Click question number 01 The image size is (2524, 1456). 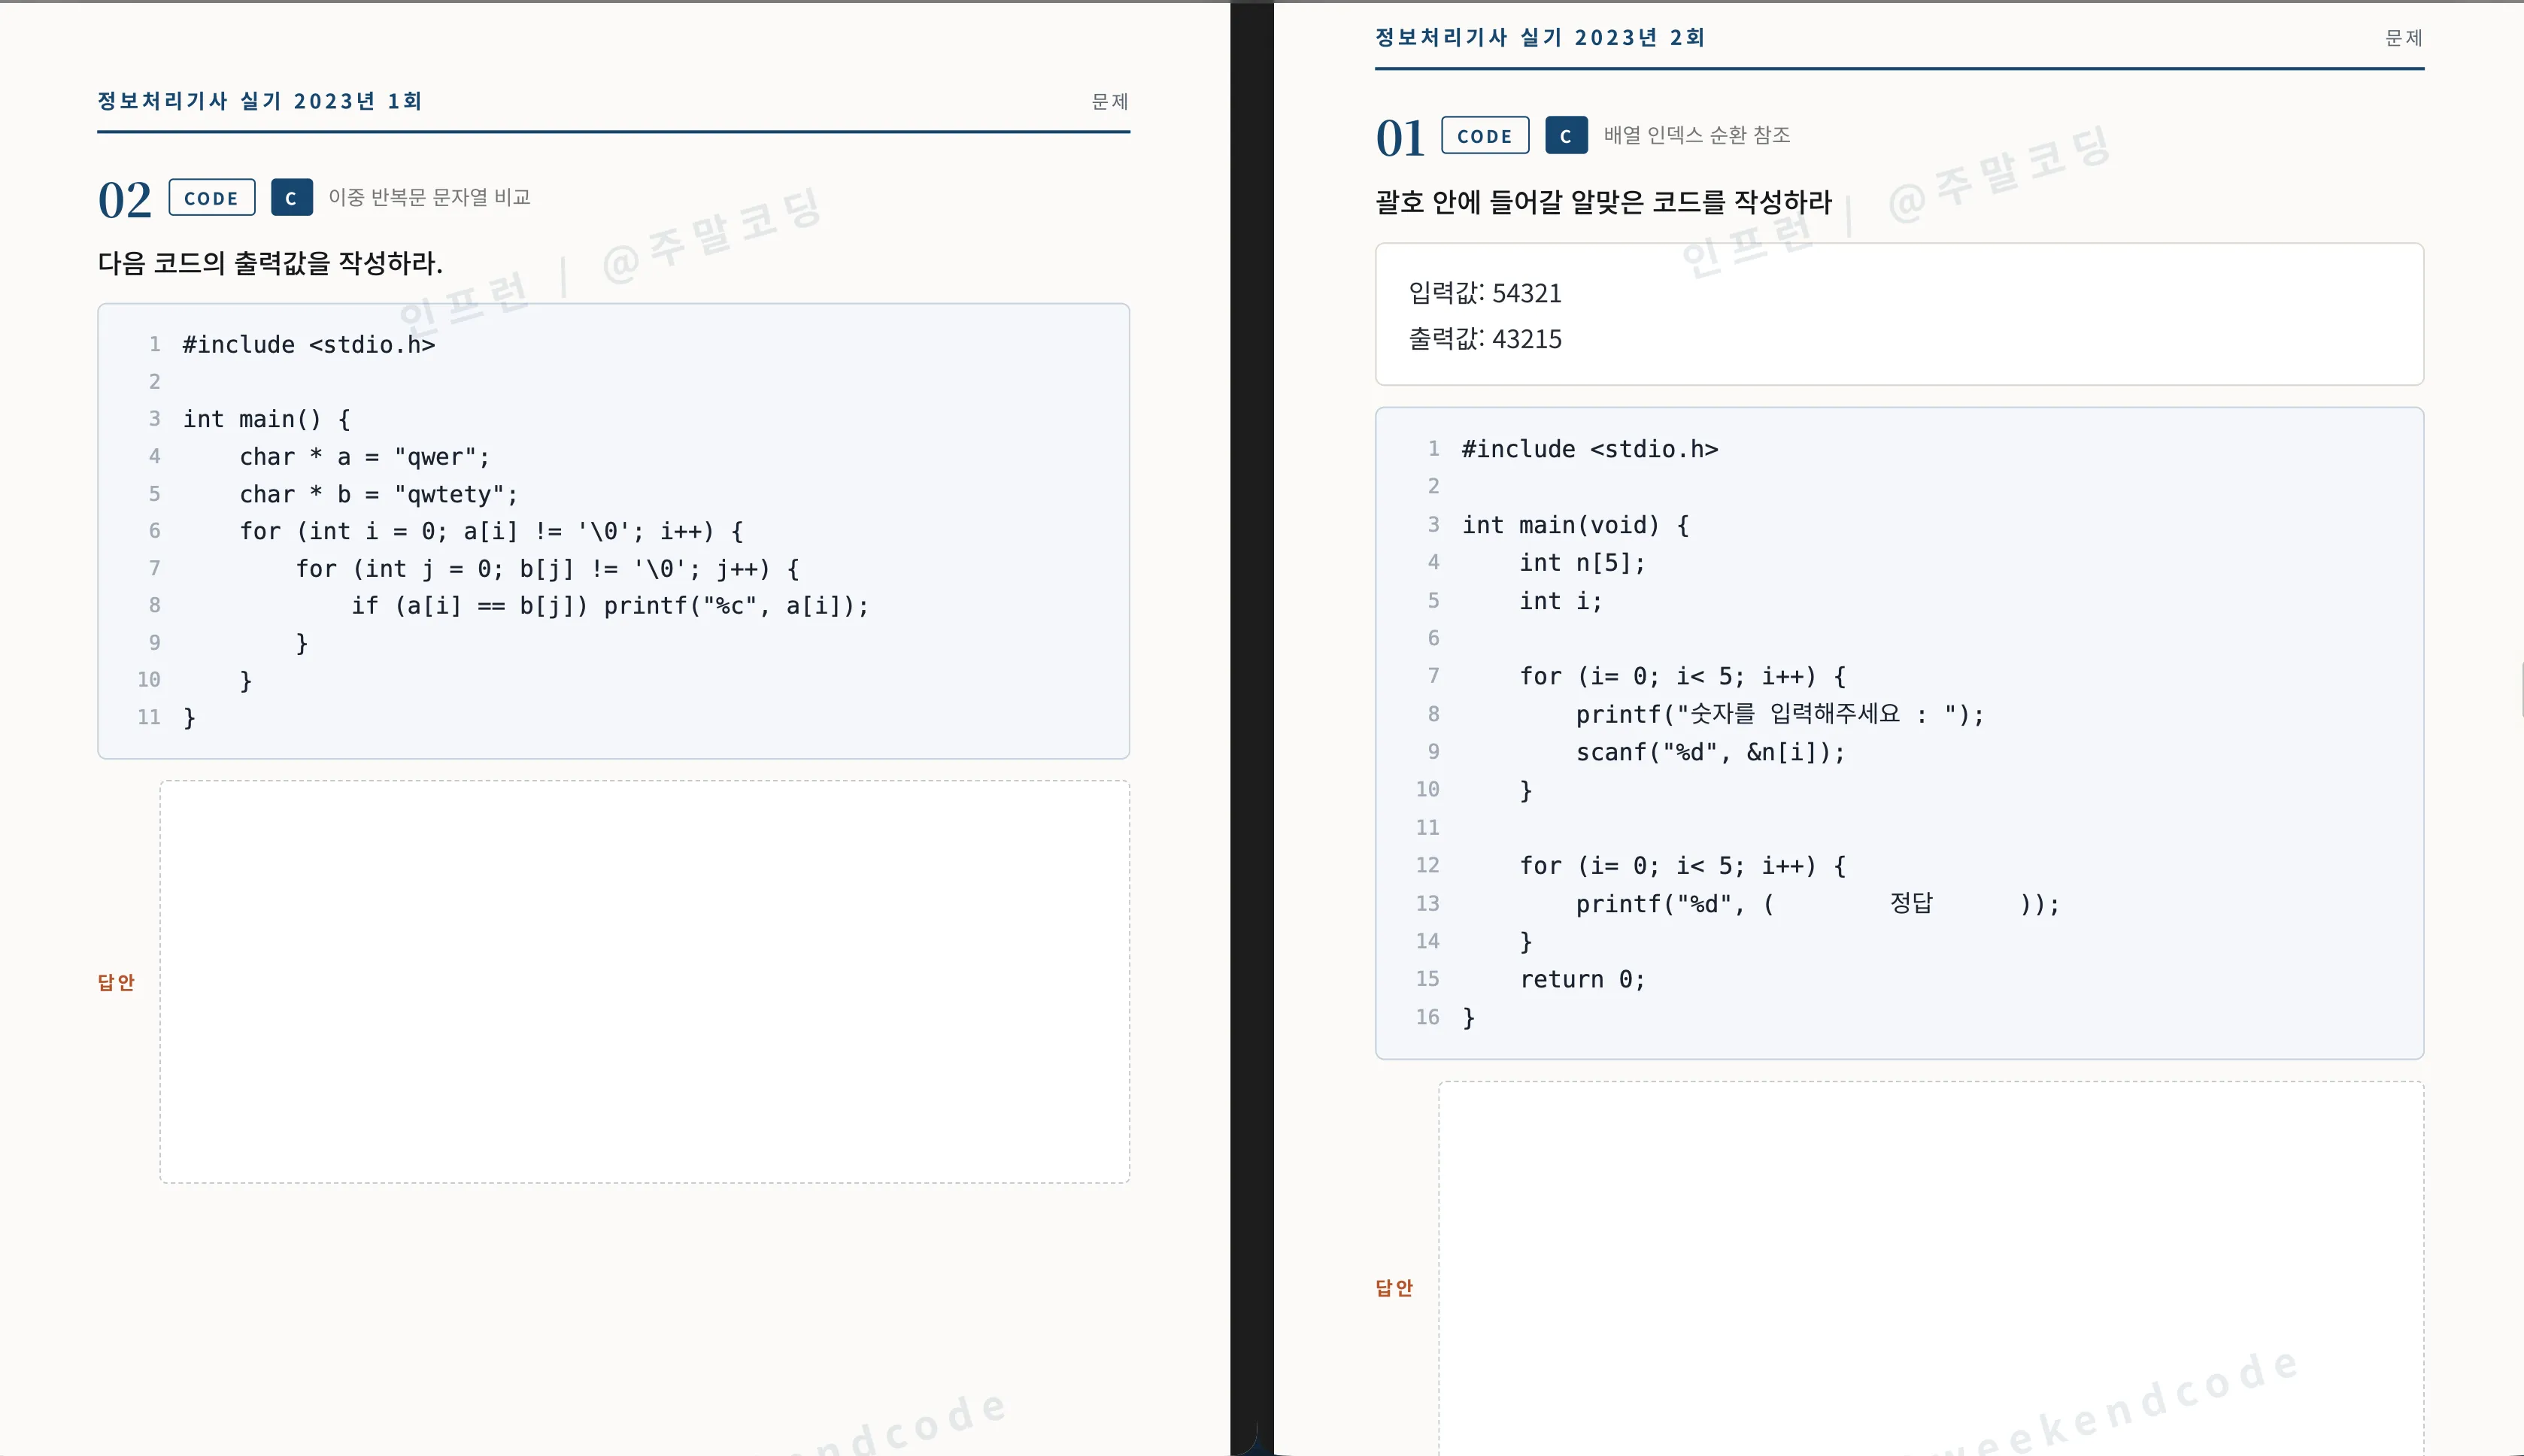point(1400,138)
